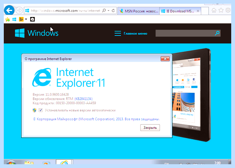The height and width of the screenshot is (168, 235).
Task: Click the Закрыть button
Action: click(x=150, y=128)
